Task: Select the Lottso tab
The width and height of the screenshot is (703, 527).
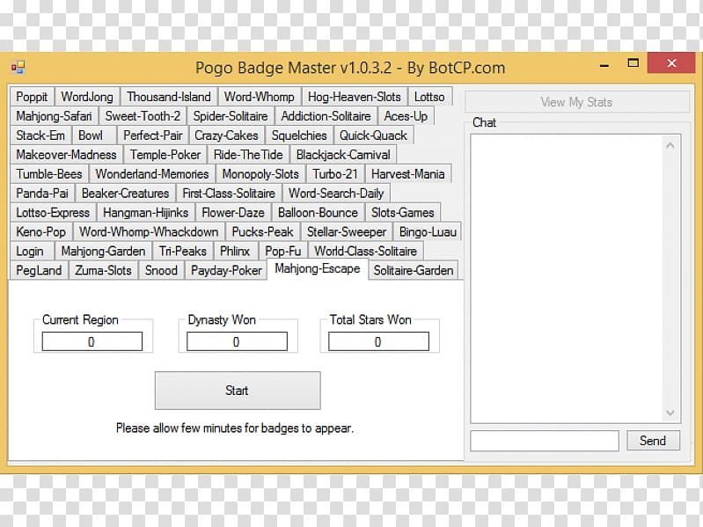Action: pos(429,97)
